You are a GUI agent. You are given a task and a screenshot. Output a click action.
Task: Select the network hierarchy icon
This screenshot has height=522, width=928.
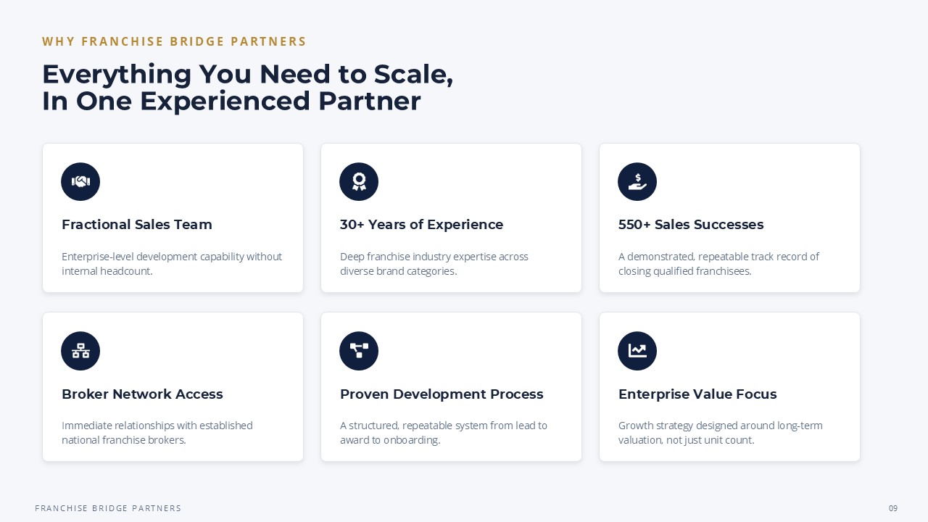pos(80,351)
